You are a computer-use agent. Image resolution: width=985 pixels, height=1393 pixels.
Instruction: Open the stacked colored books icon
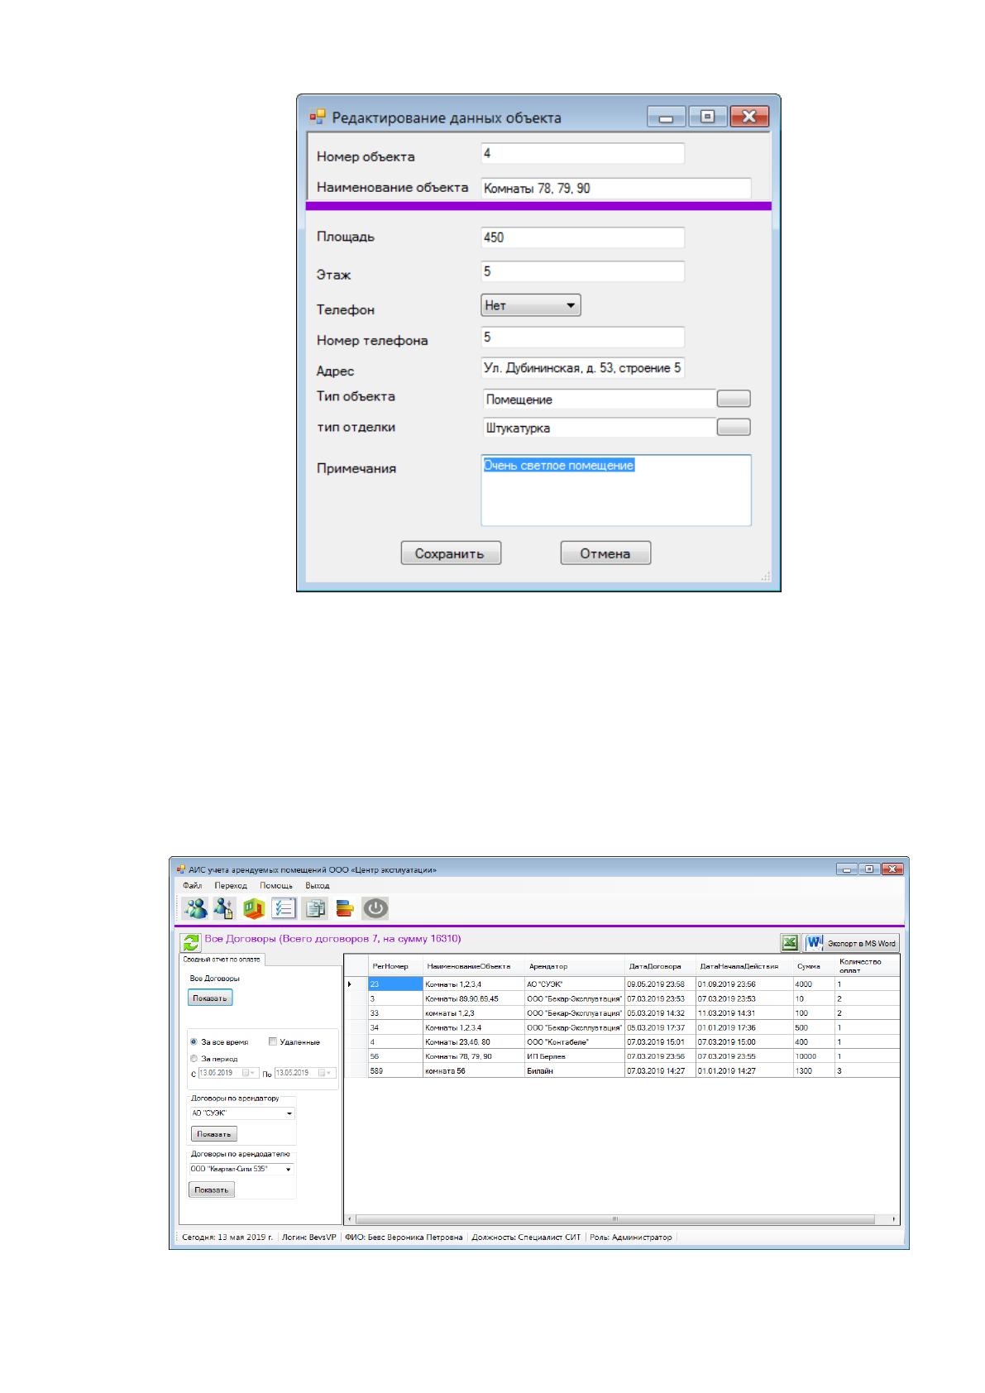click(x=345, y=908)
